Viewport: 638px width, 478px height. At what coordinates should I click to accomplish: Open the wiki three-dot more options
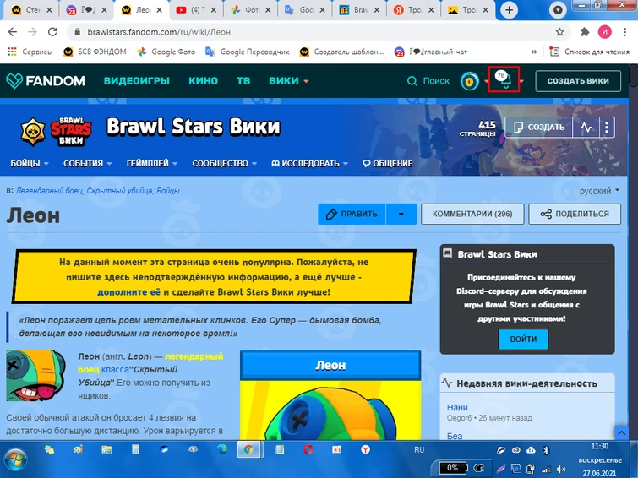[607, 128]
